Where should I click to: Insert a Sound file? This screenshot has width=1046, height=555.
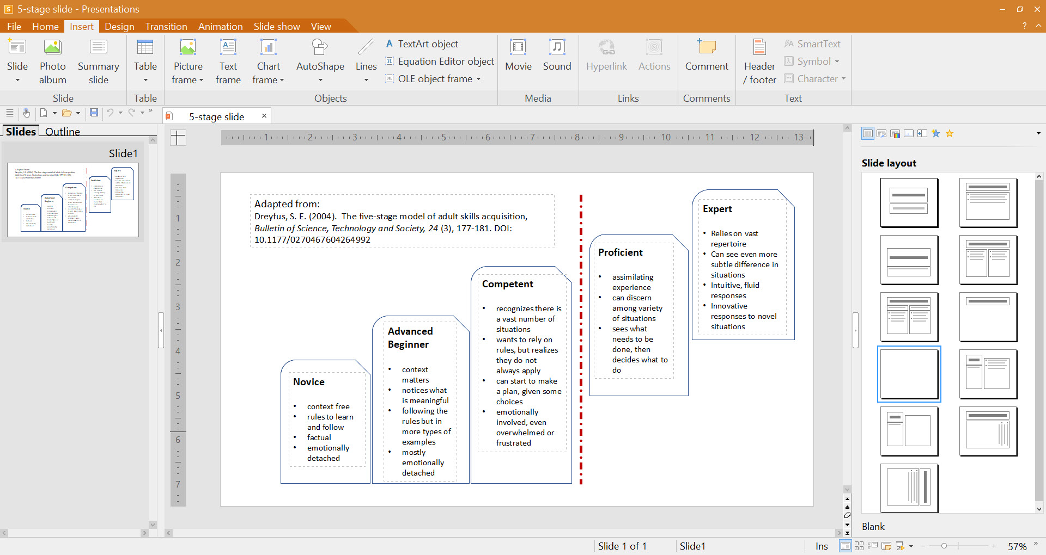tap(557, 55)
